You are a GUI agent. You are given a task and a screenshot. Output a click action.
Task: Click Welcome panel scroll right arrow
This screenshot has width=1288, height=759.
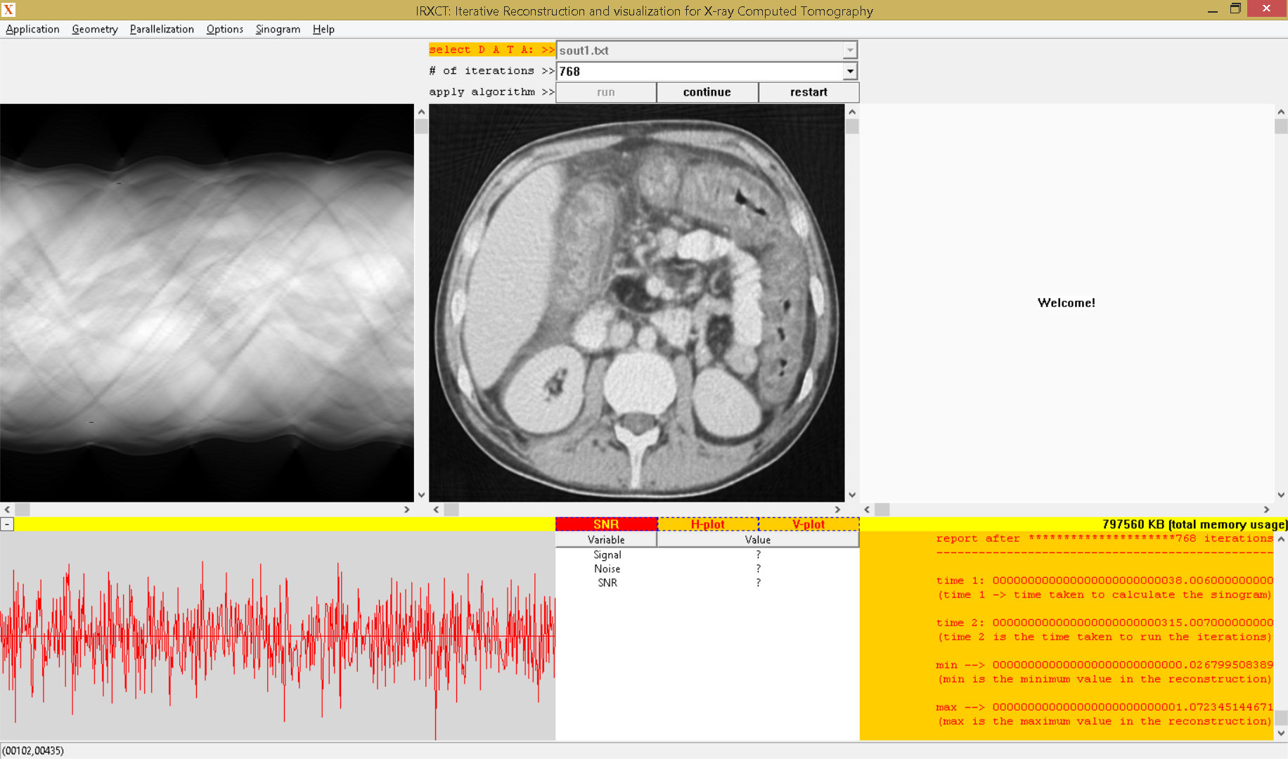coord(1266,510)
